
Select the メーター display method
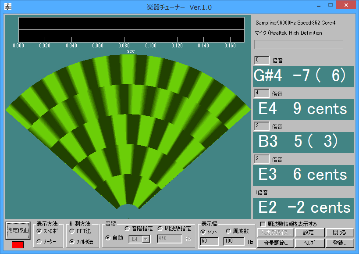tap(39, 241)
